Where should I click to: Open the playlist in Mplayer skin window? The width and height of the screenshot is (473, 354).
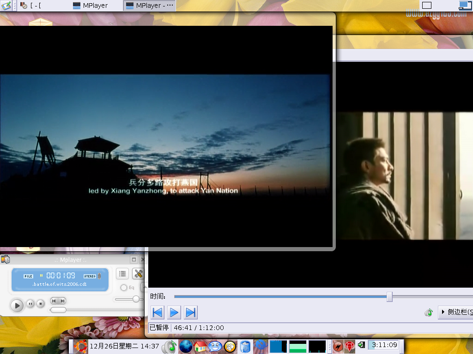tap(122, 274)
